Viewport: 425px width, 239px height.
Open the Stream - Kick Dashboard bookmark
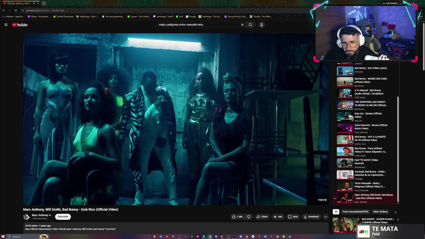pyautogui.click(x=139, y=16)
